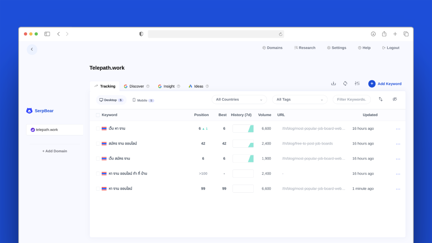The image size is (432, 243).
Task: Click browser page reload icon
Action: click(280, 34)
